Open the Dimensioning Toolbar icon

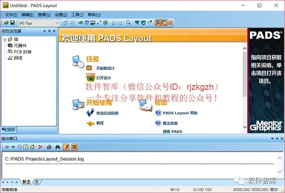[x=93, y=23]
